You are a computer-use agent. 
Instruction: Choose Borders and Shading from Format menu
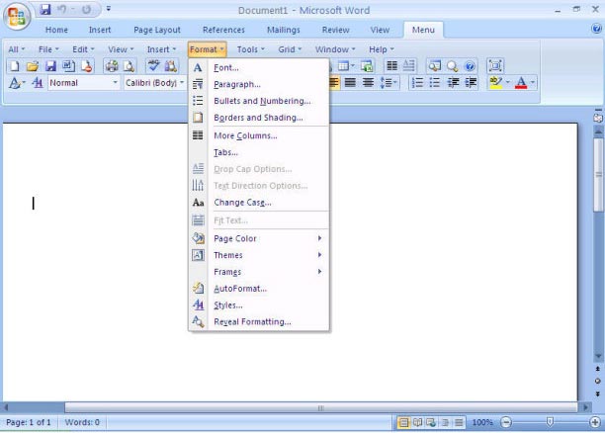[x=258, y=118]
